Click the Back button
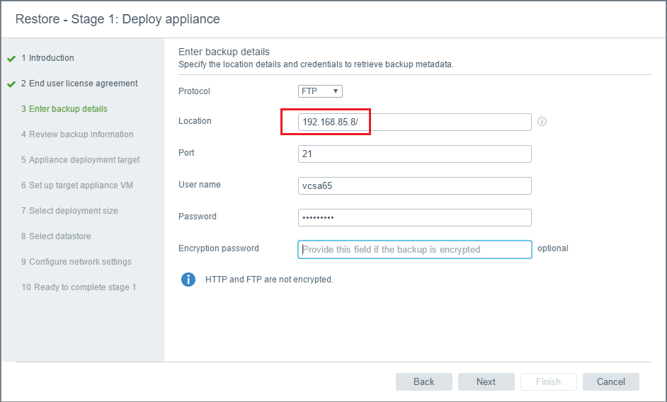Viewport: 667px width, 402px height. coord(423,382)
